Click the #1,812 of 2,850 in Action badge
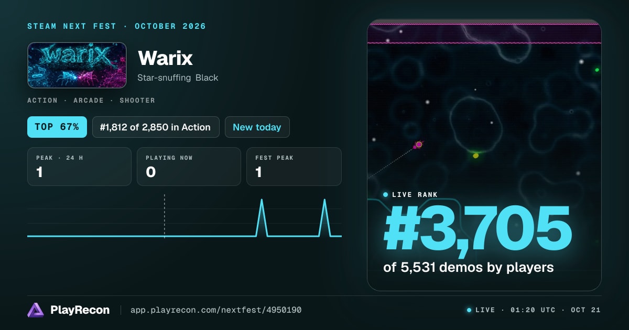The image size is (629, 330). (x=156, y=127)
